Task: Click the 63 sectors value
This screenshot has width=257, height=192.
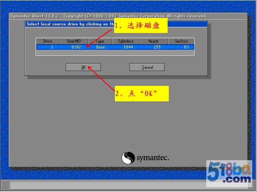Action: click(x=186, y=47)
